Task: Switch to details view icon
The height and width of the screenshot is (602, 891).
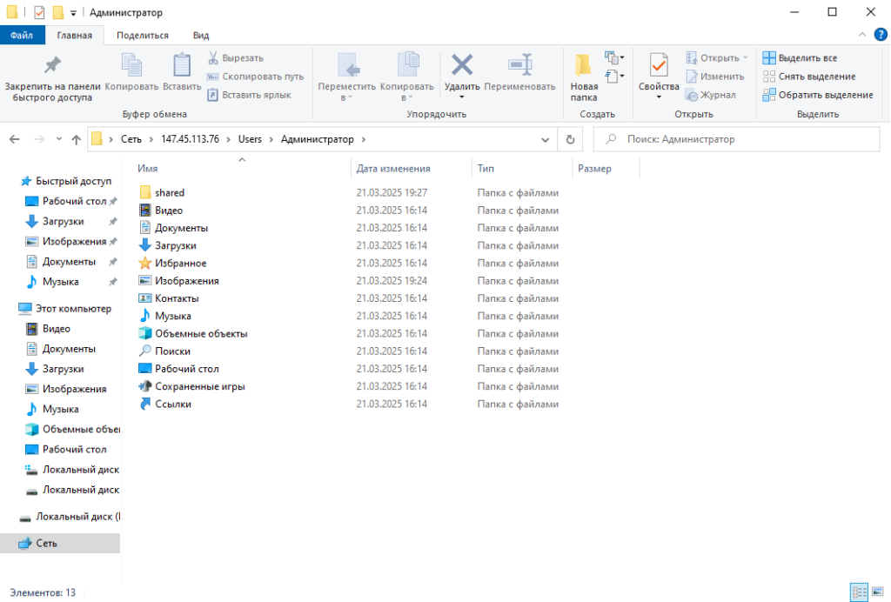Action: 859,592
